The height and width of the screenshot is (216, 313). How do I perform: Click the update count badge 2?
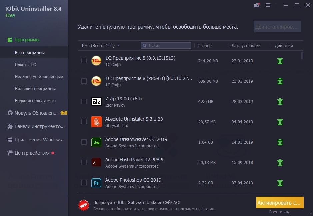tap(64, 113)
